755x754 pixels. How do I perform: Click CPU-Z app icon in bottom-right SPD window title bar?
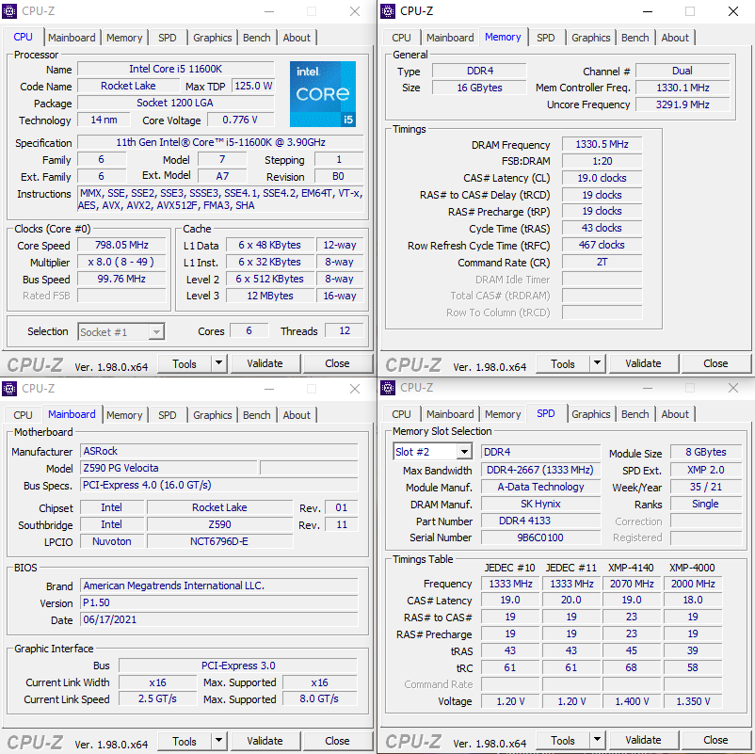(x=388, y=387)
